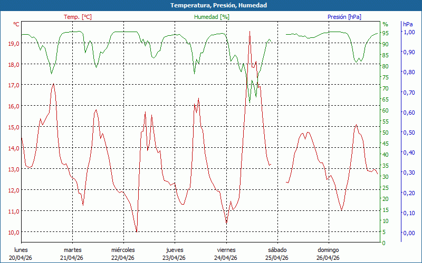Click the chart title Temperatura, Presión, Humedad
The image size is (422, 263).
tap(211, 5)
